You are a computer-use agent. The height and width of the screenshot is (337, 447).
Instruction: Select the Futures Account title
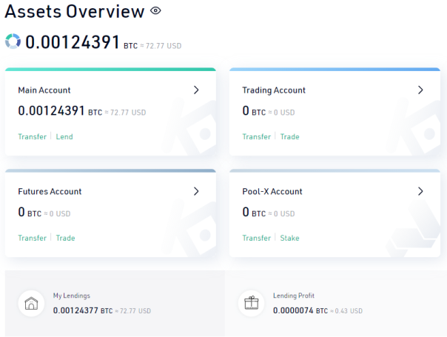pos(50,192)
